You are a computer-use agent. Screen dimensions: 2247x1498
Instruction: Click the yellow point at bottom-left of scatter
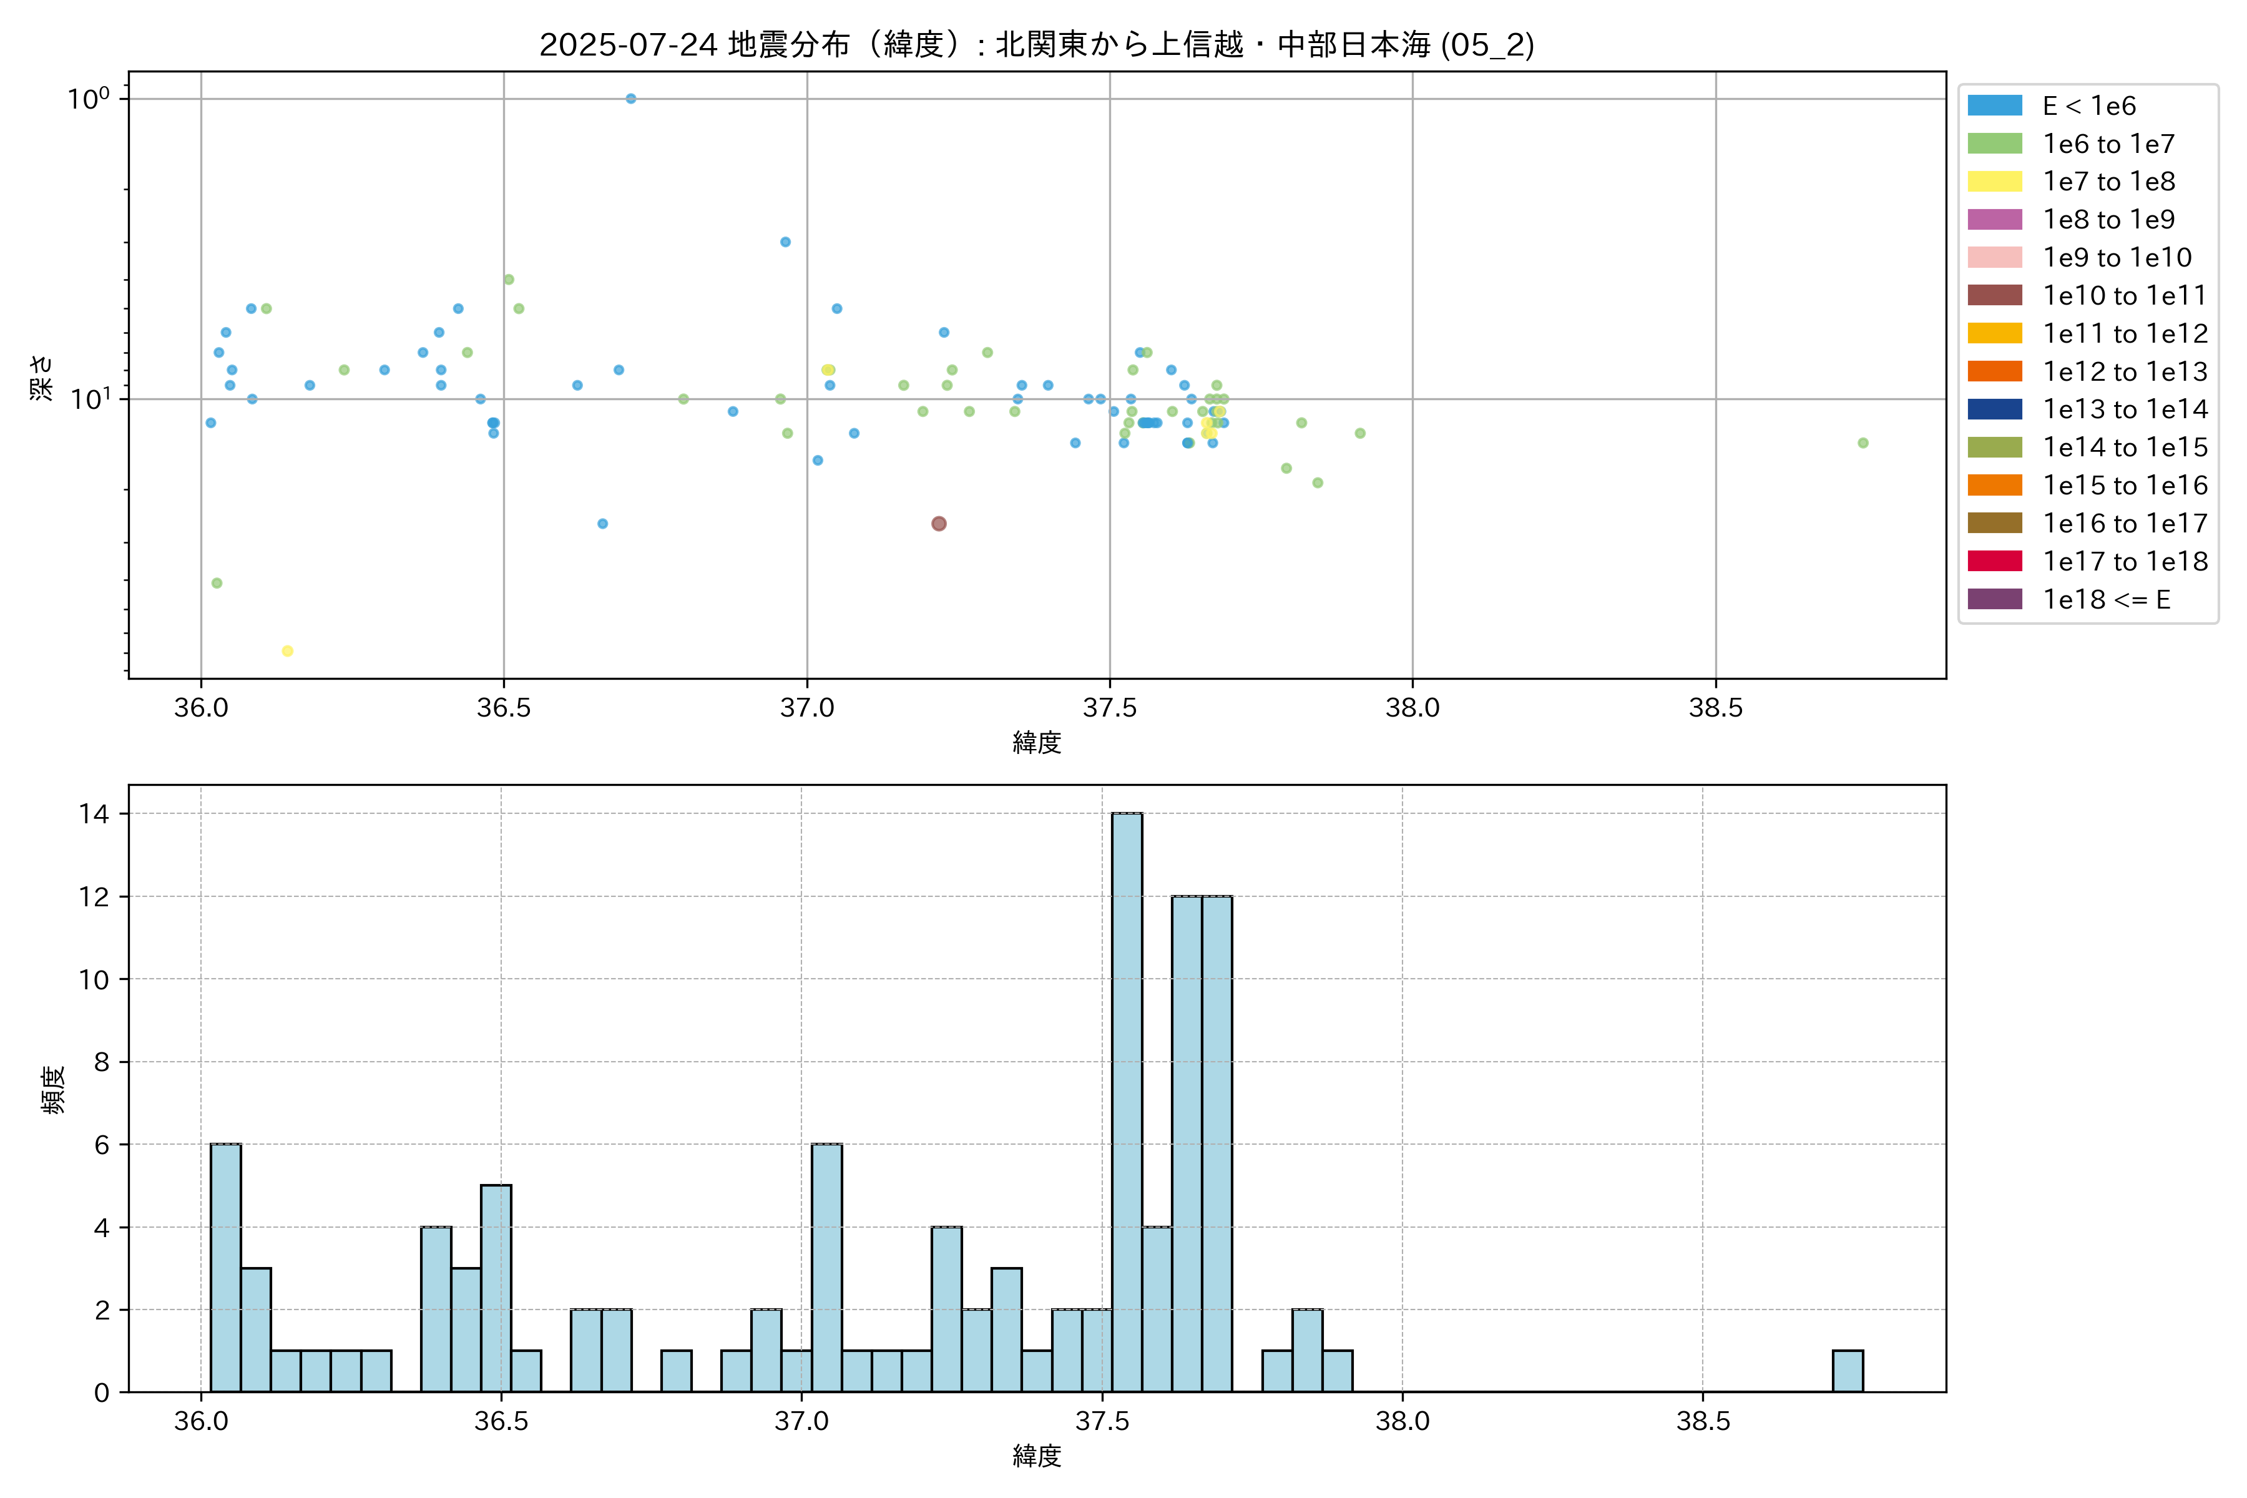tap(288, 650)
